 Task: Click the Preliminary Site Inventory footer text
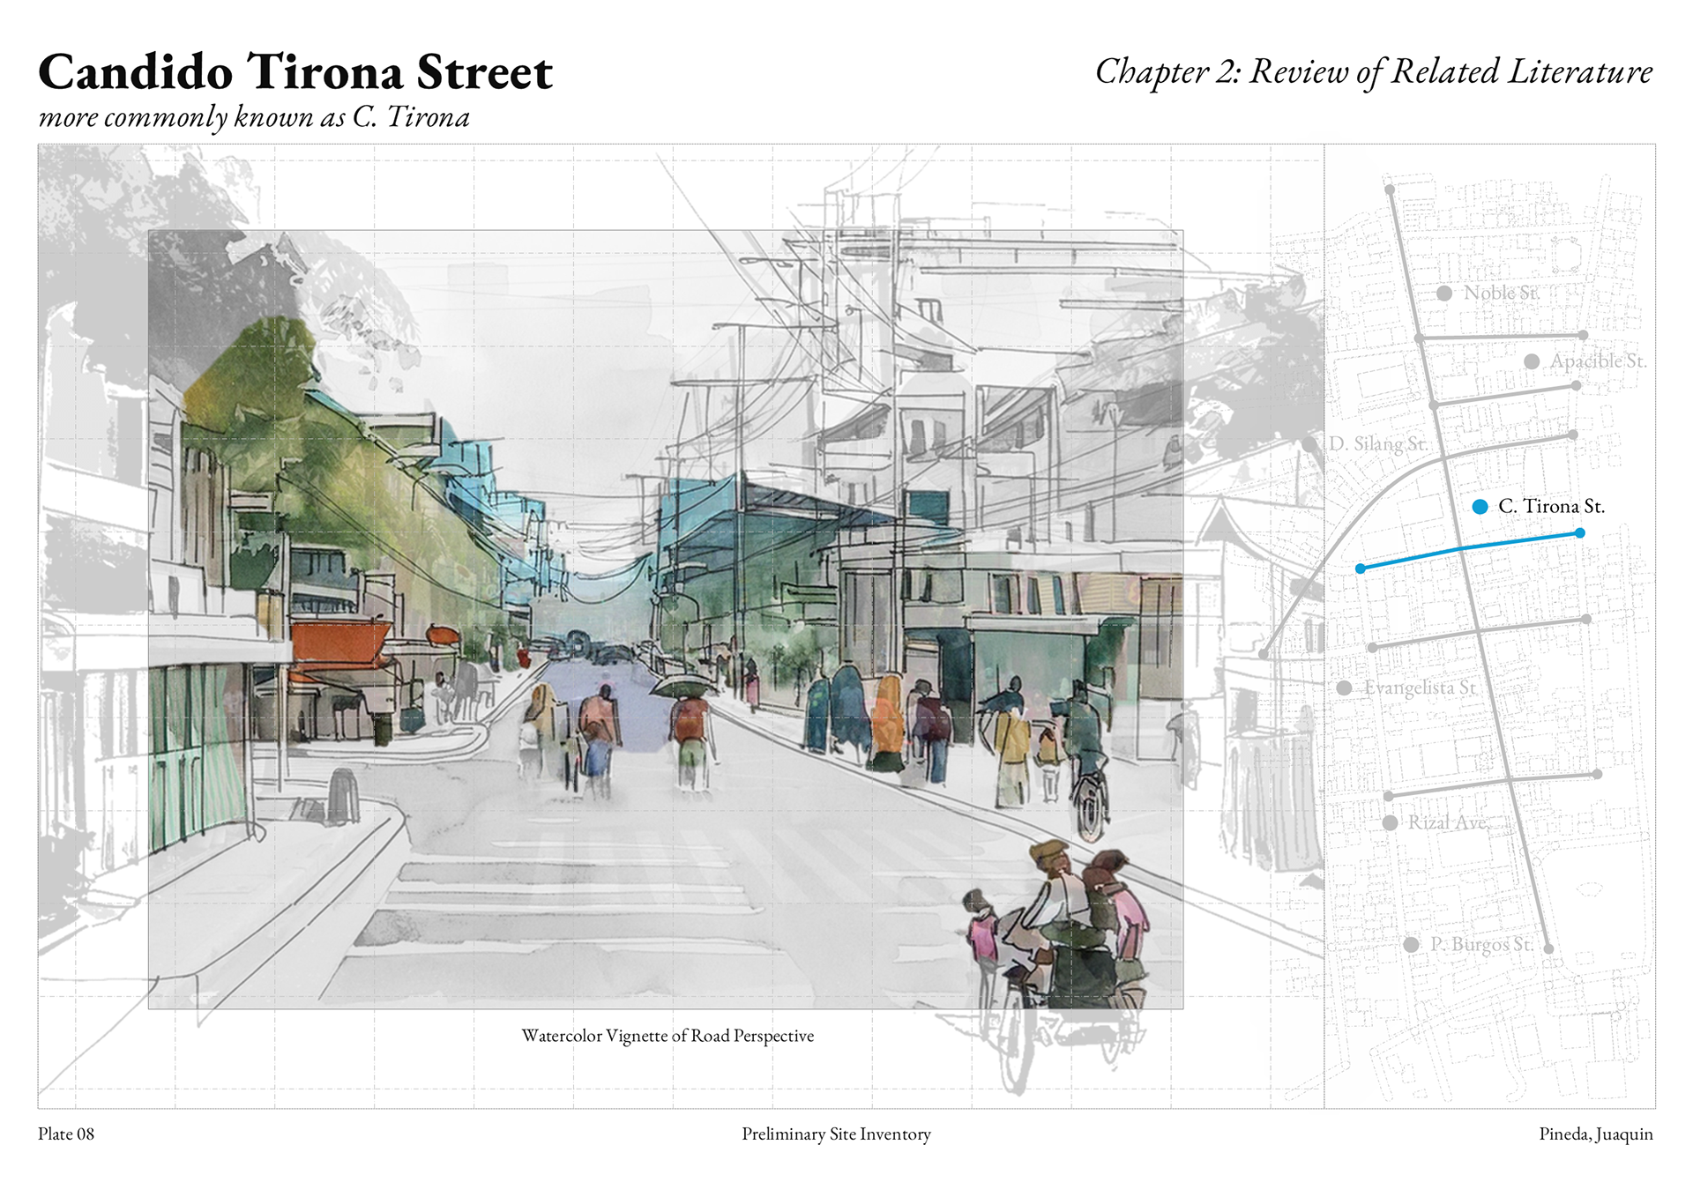836,1134
